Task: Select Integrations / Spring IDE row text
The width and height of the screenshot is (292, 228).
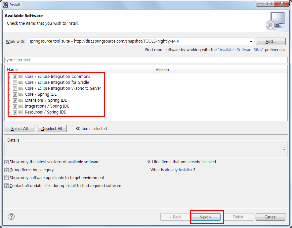Action: pyautogui.click(x=47, y=106)
